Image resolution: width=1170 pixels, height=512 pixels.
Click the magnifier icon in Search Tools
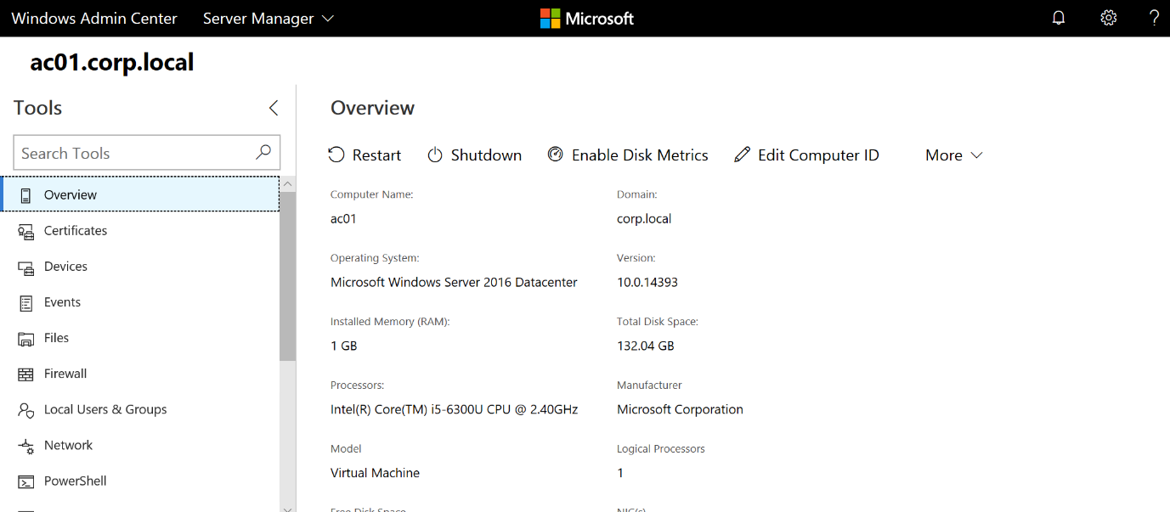(x=263, y=152)
